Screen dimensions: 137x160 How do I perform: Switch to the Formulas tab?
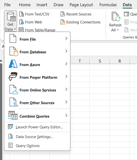click(108, 5)
